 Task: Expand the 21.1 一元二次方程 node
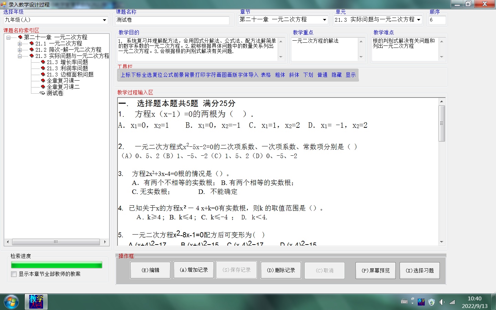[20, 44]
